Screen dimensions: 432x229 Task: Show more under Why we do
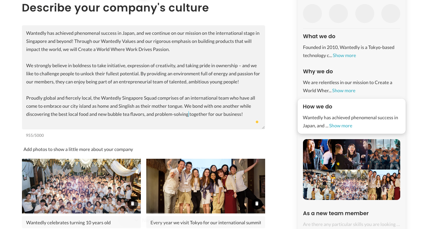pos(344,91)
